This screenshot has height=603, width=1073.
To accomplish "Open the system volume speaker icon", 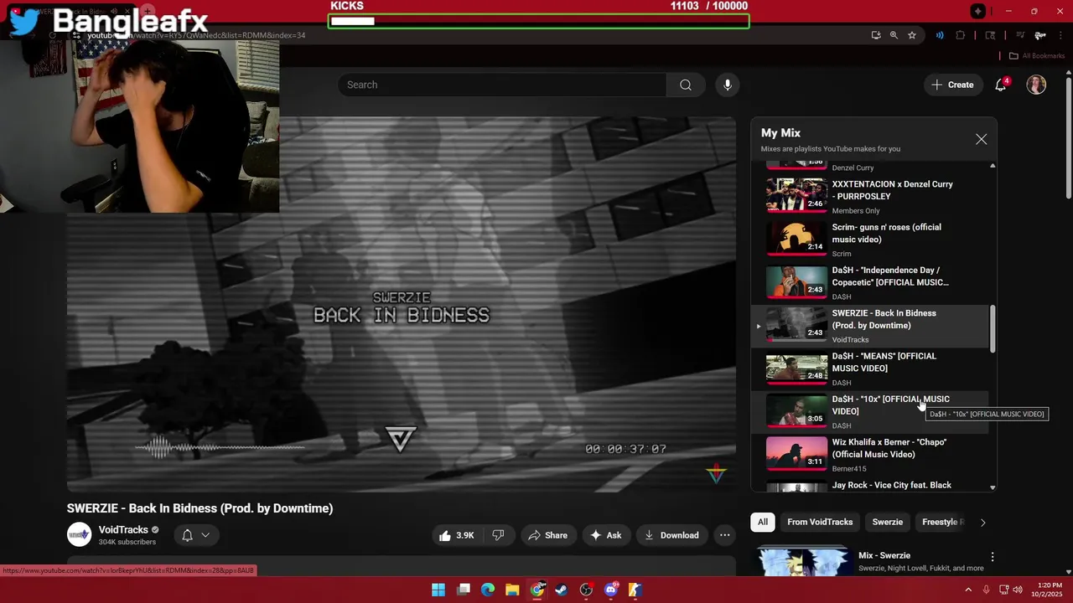I will coord(1018,590).
